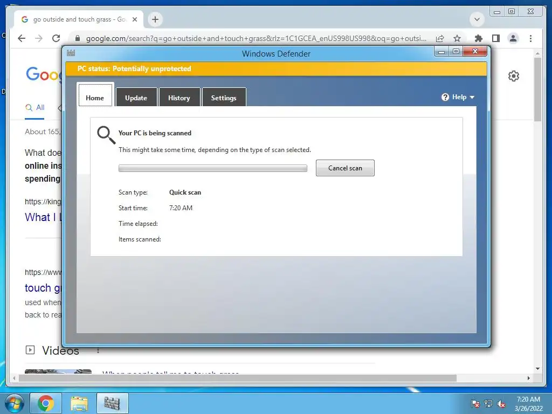This screenshot has width=552, height=414.
Task: Open a new Chrome tab
Action: click(155, 19)
